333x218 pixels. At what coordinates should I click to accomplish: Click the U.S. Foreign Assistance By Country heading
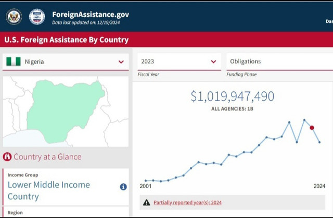pyautogui.click(x=67, y=40)
